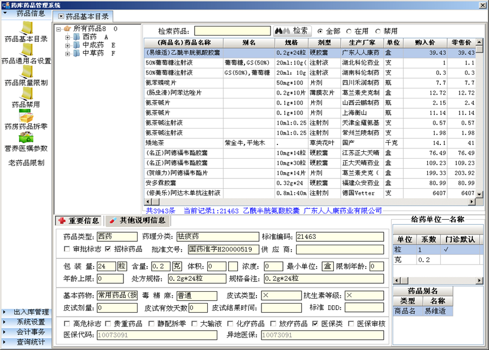Enable 高危标志 checkbox
Viewport: 489px width, 350px height.
tap(66, 323)
